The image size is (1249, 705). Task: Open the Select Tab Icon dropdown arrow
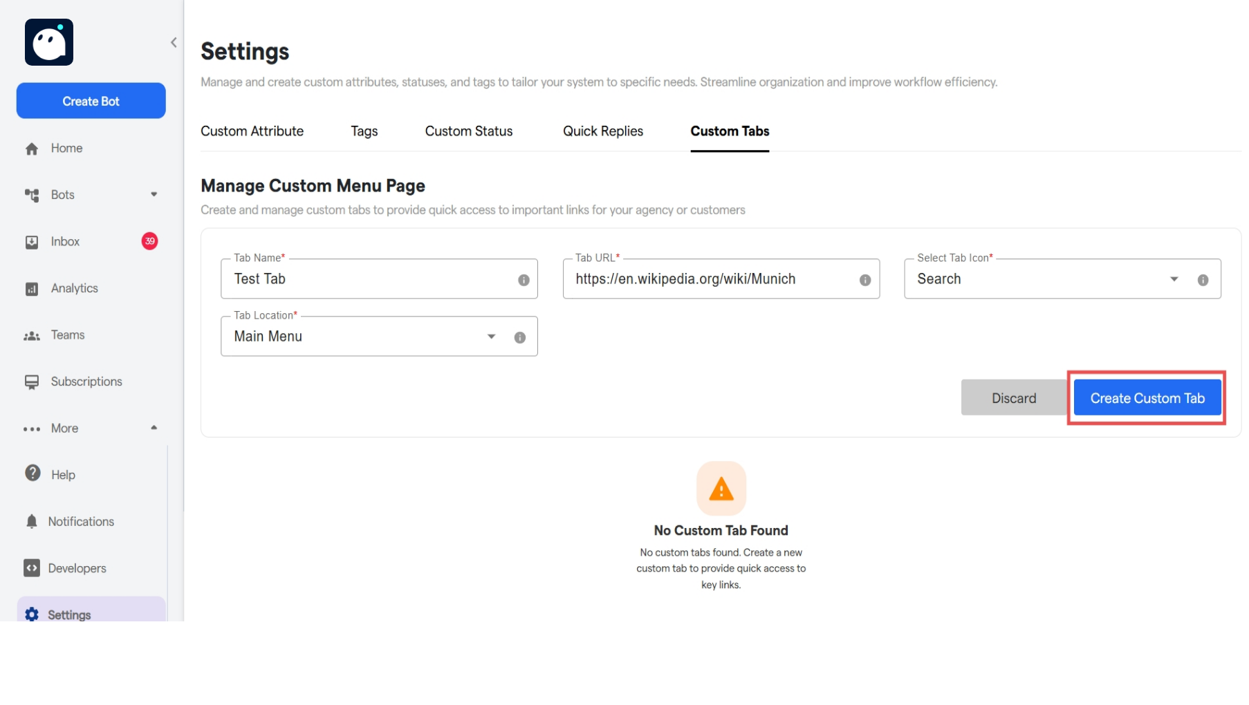[1174, 279]
